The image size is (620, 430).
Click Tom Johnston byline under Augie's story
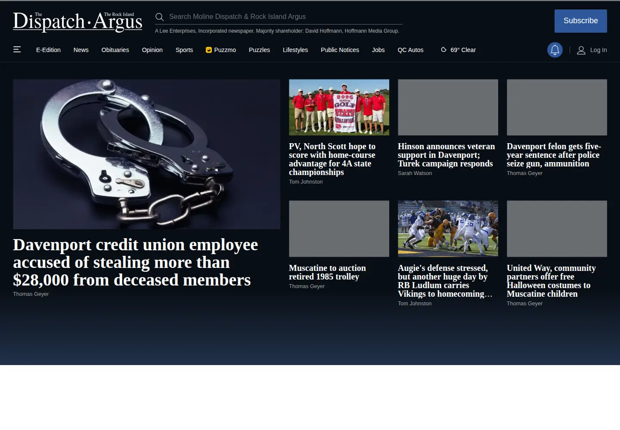click(x=415, y=304)
